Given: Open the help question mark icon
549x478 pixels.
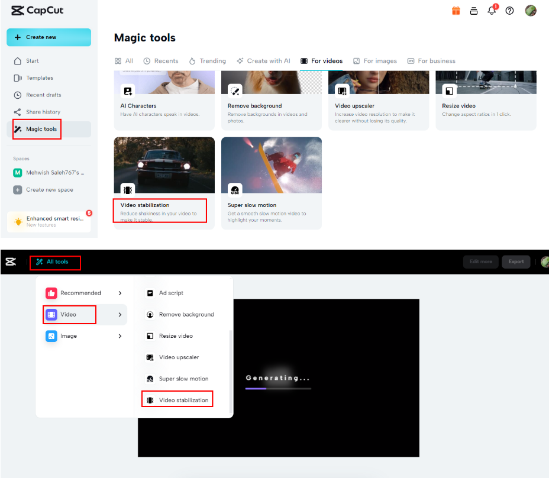Looking at the screenshot, I should tap(510, 11).
